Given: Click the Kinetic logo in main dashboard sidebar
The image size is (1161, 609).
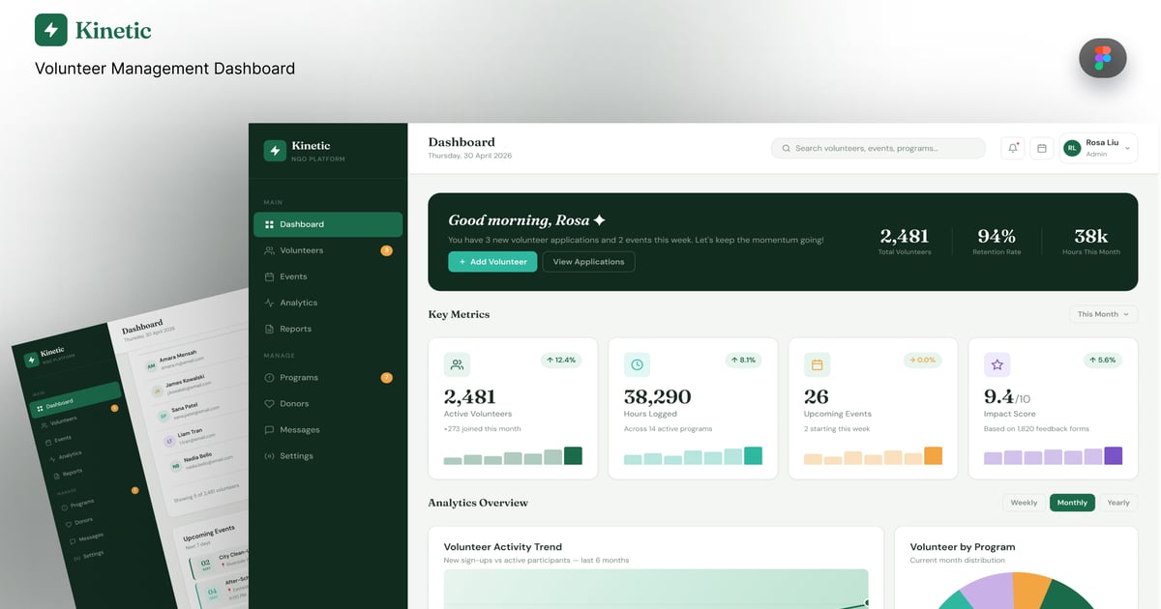Looking at the screenshot, I should [x=275, y=151].
